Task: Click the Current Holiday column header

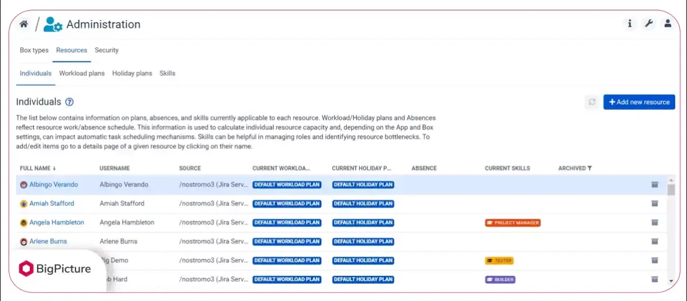Action: (361, 168)
